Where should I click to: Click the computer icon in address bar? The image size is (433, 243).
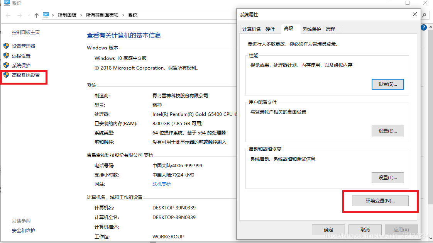click(46, 15)
